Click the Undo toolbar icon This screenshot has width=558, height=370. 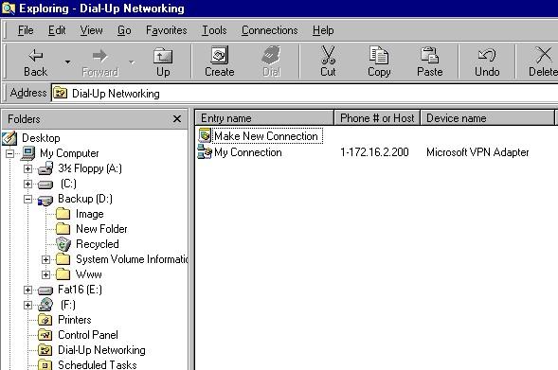(x=487, y=55)
